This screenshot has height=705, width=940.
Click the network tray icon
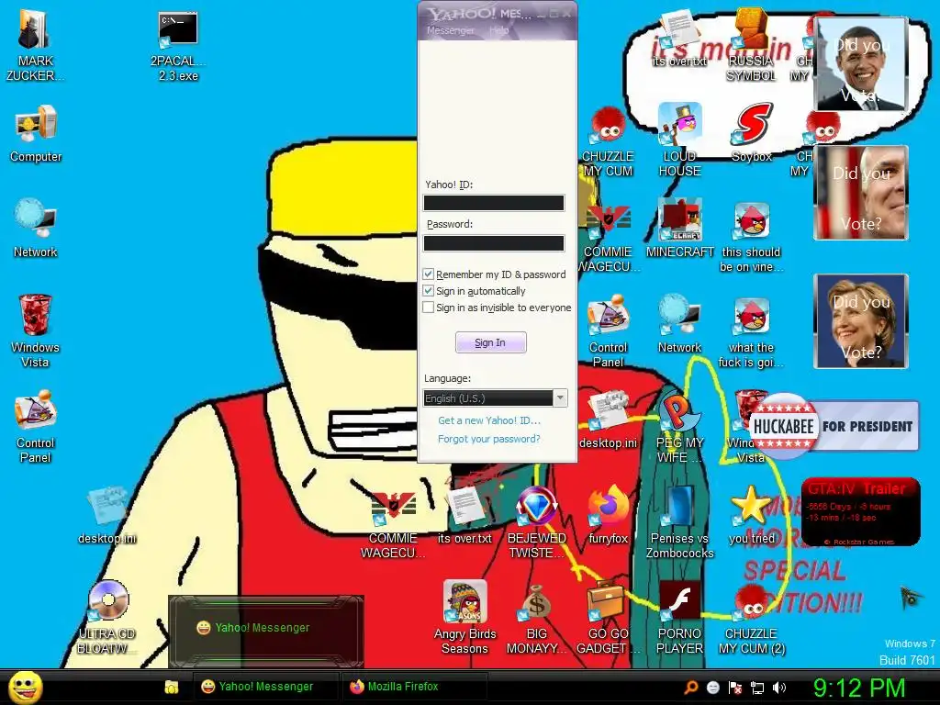pos(757,688)
